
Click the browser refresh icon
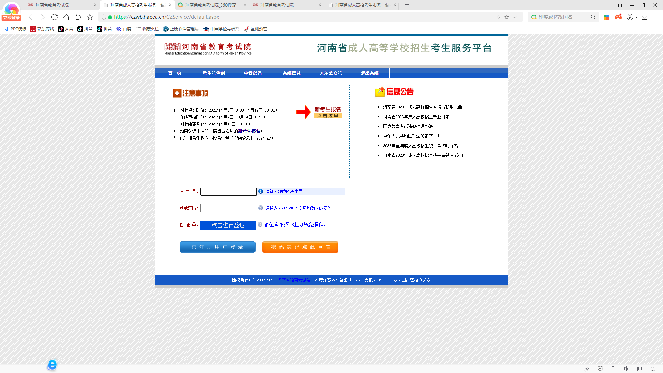(55, 17)
